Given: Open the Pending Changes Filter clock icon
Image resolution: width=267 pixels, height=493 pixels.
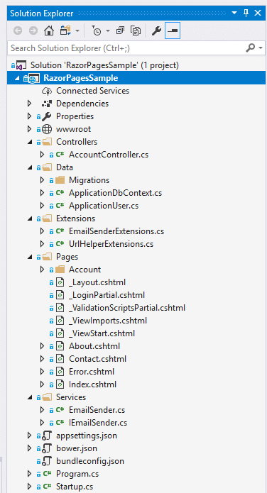Looking at the screenshot, I should (97, 31).
